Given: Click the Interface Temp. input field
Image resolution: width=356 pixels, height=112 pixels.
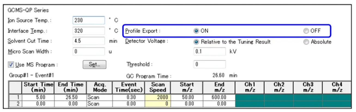Looking at the screenshot, I should (89, 31).
